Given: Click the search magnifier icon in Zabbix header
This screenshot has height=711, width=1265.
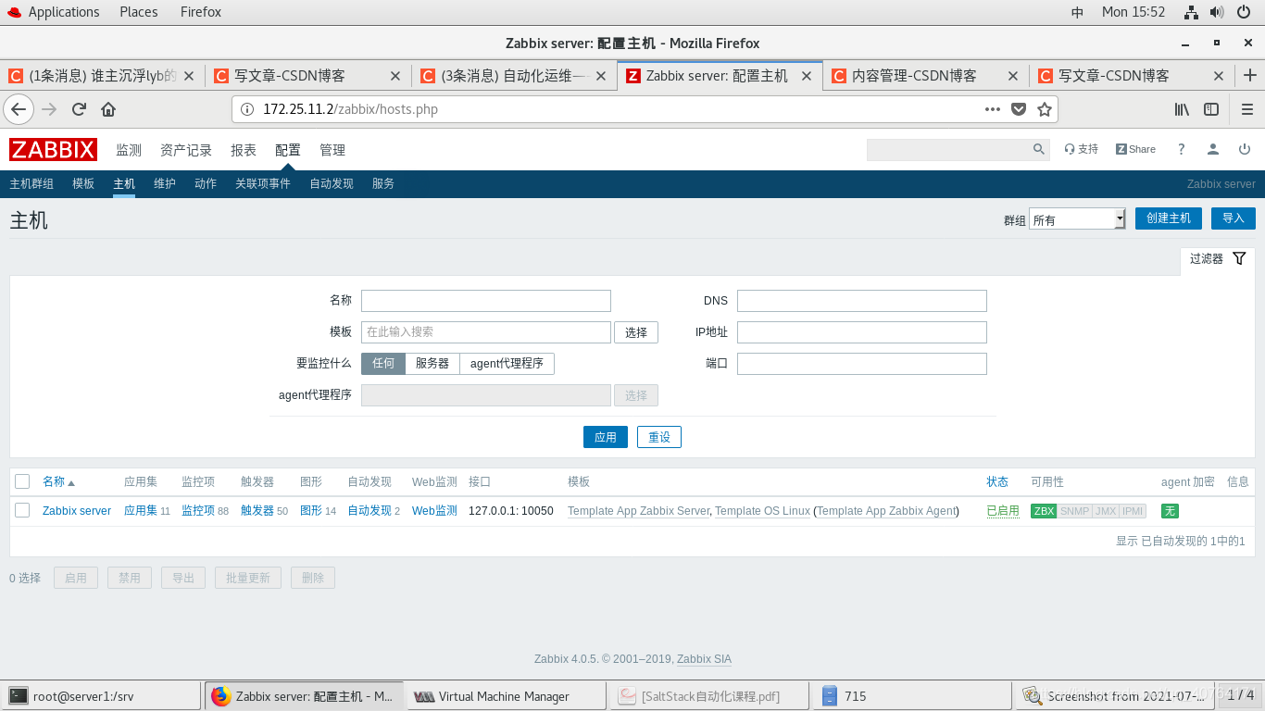Looking at the screenshot, I should (1039, 149).
